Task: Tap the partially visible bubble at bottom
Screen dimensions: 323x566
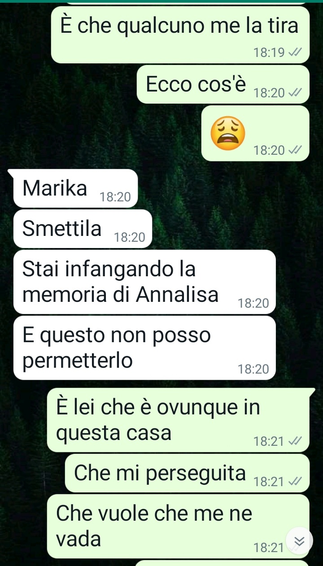Action: [x=222, y=563]
